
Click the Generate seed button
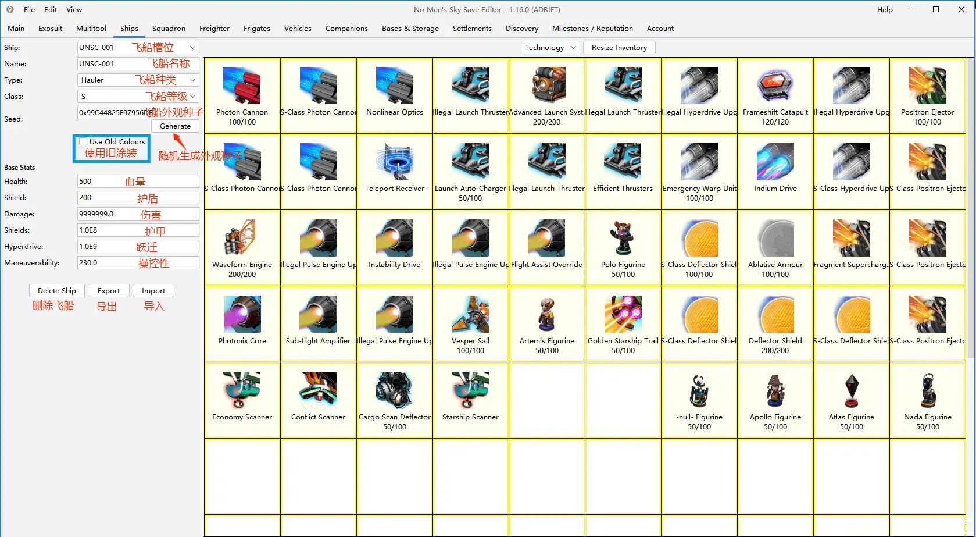tap(175, 126)
